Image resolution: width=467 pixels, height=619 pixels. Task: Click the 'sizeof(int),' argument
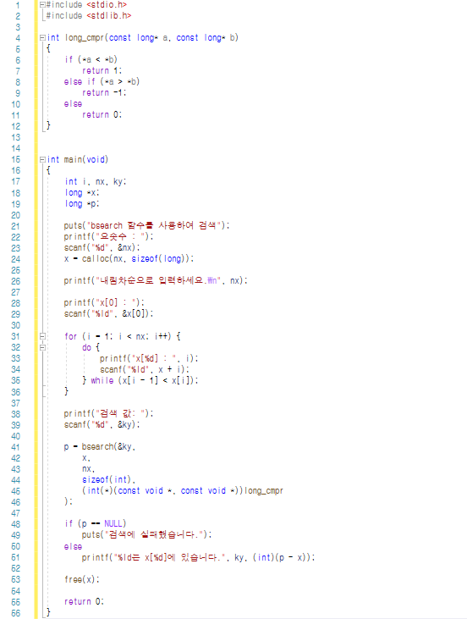109,480
